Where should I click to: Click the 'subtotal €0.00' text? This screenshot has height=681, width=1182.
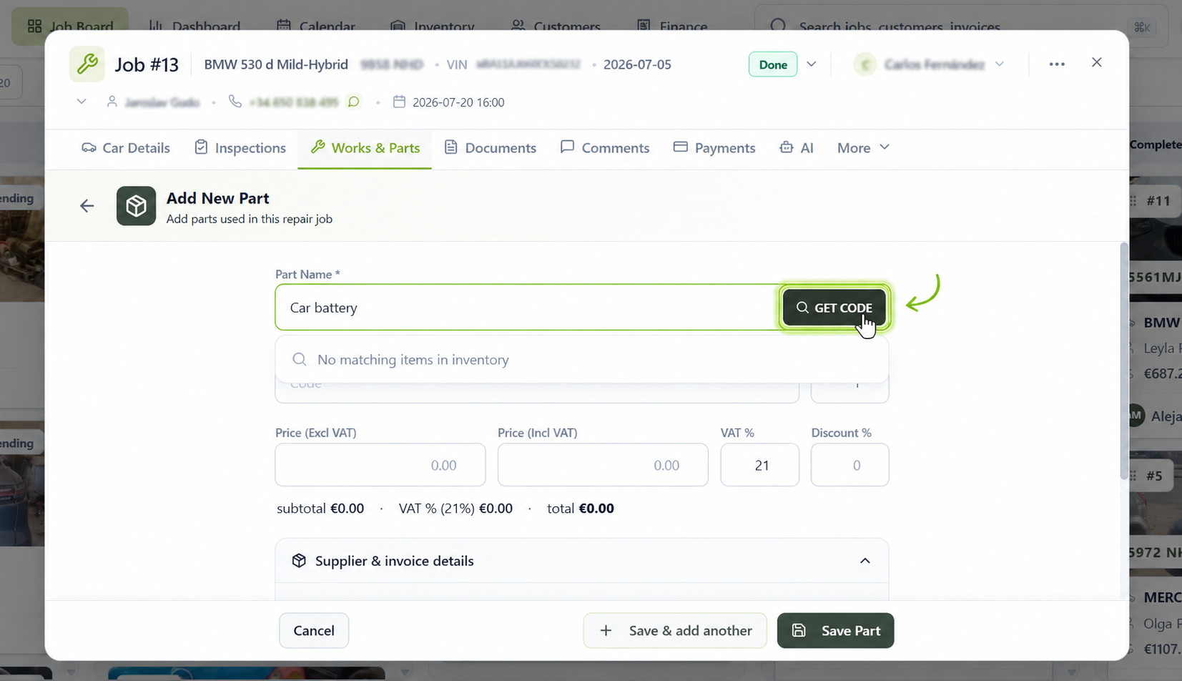coord(320,508)
